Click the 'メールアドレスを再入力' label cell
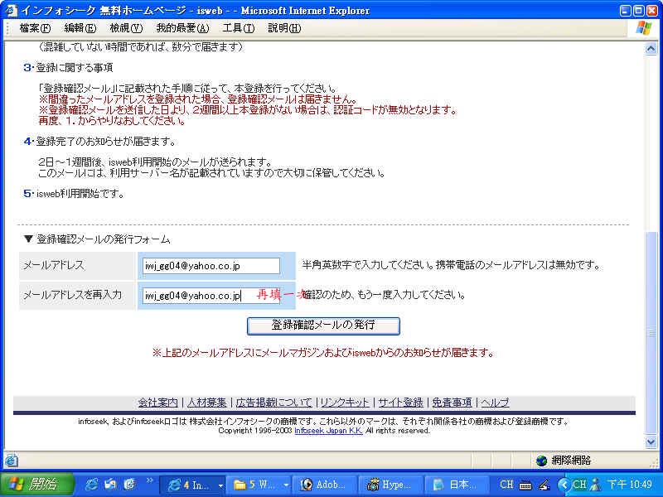The width and height of the screenshot is (663, 497). click(x=77, y=295)
